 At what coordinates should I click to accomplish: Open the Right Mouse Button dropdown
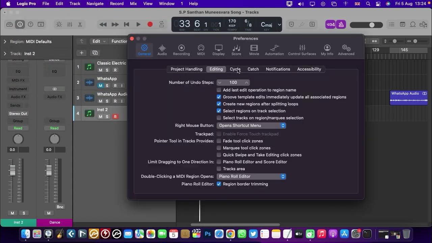point(251,125)
